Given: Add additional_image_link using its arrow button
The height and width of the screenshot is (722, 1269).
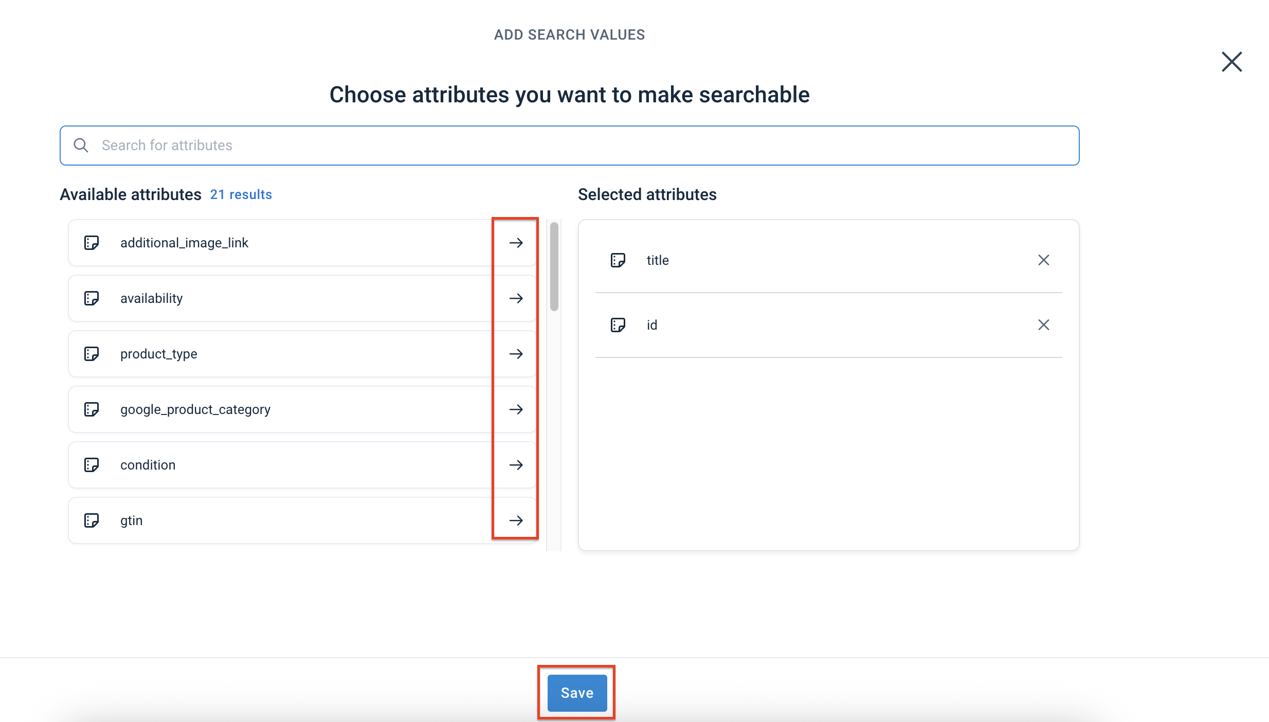Looking at the screenshot, I should coord(515,243).
